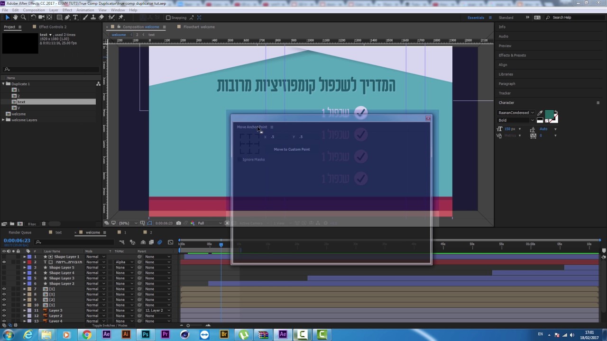607x341 pixels.
Task: Select the Horizontal Type tool
Action: (x=75, y=17)
